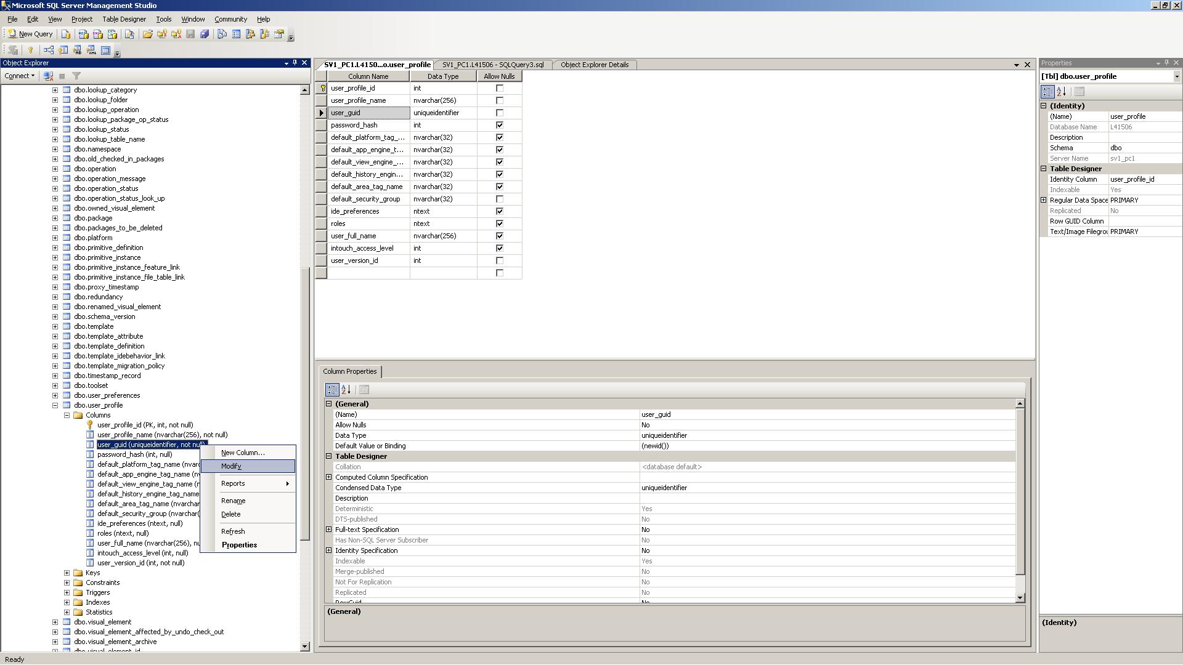Click Template Explorer toolbar icon
The image size is (1183, 665).
[264, 34]
